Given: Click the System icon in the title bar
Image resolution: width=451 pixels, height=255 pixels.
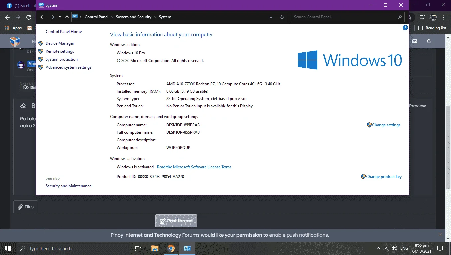Looking at the screenshot, I should (41, 5).
